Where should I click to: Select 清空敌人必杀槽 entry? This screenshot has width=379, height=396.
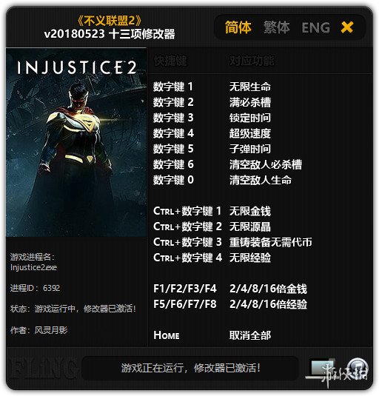[x=266, y=164]
